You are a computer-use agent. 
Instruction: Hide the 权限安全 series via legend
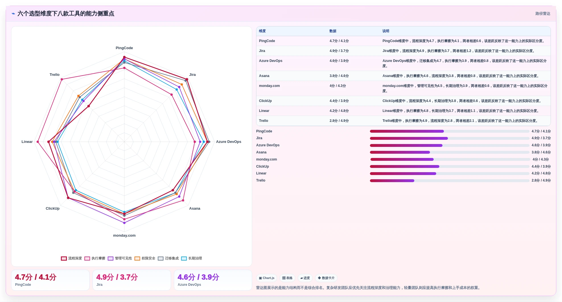click(x=145, y=258)
